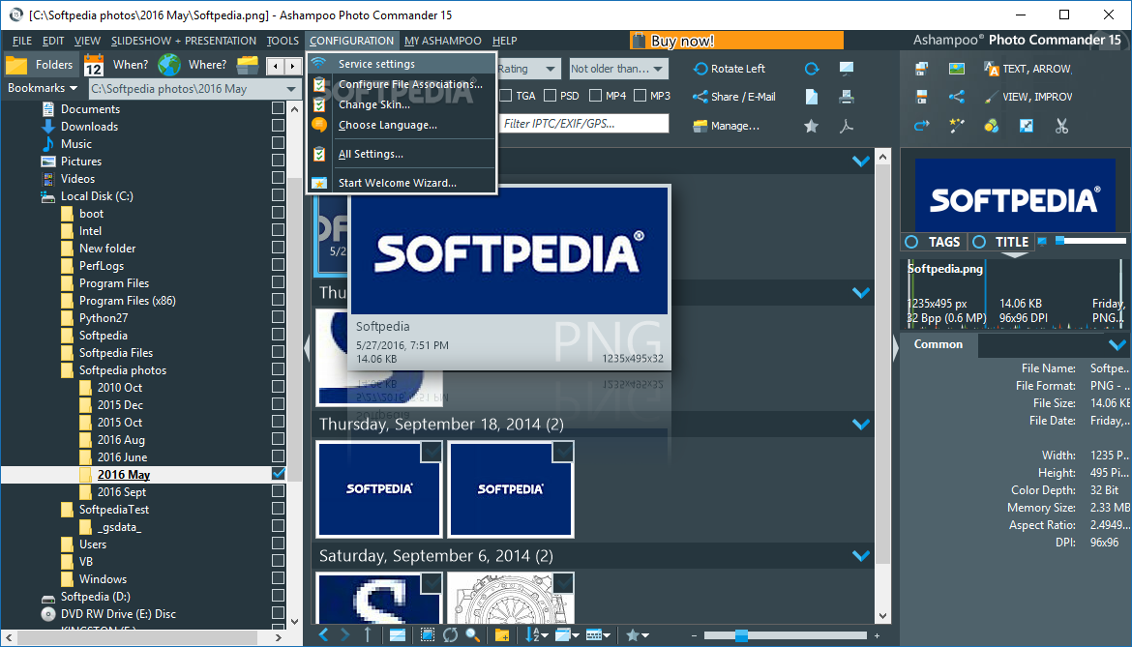
Task: Click the share icon in right panel
Action: (x=957, y=97)
